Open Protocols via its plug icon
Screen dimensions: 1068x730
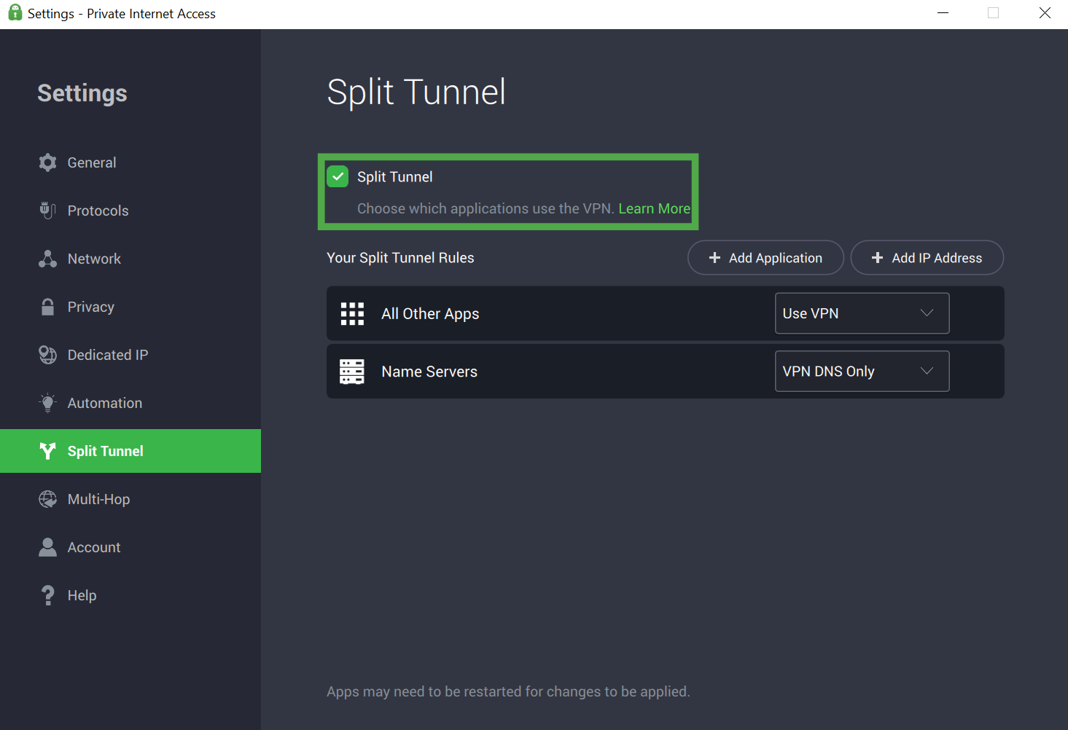[48, 211]
